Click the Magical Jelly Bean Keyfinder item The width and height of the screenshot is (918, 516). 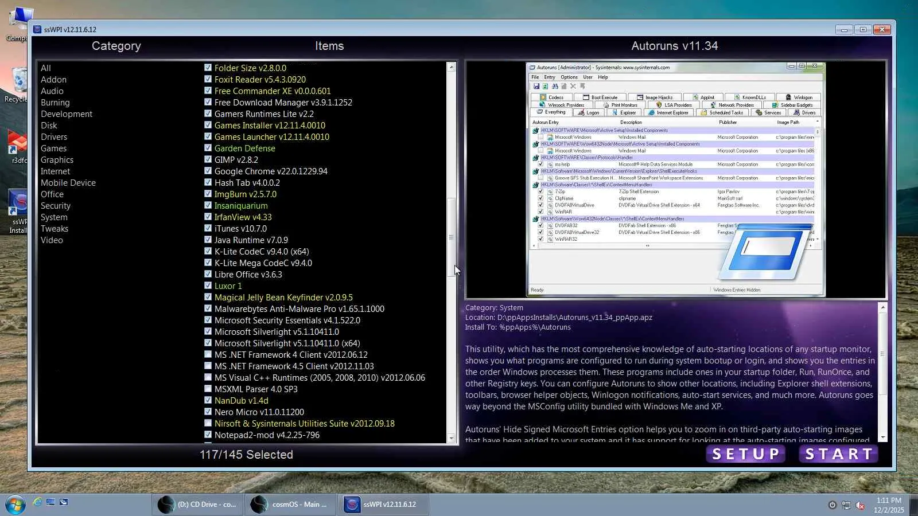(x=283, y=297)
